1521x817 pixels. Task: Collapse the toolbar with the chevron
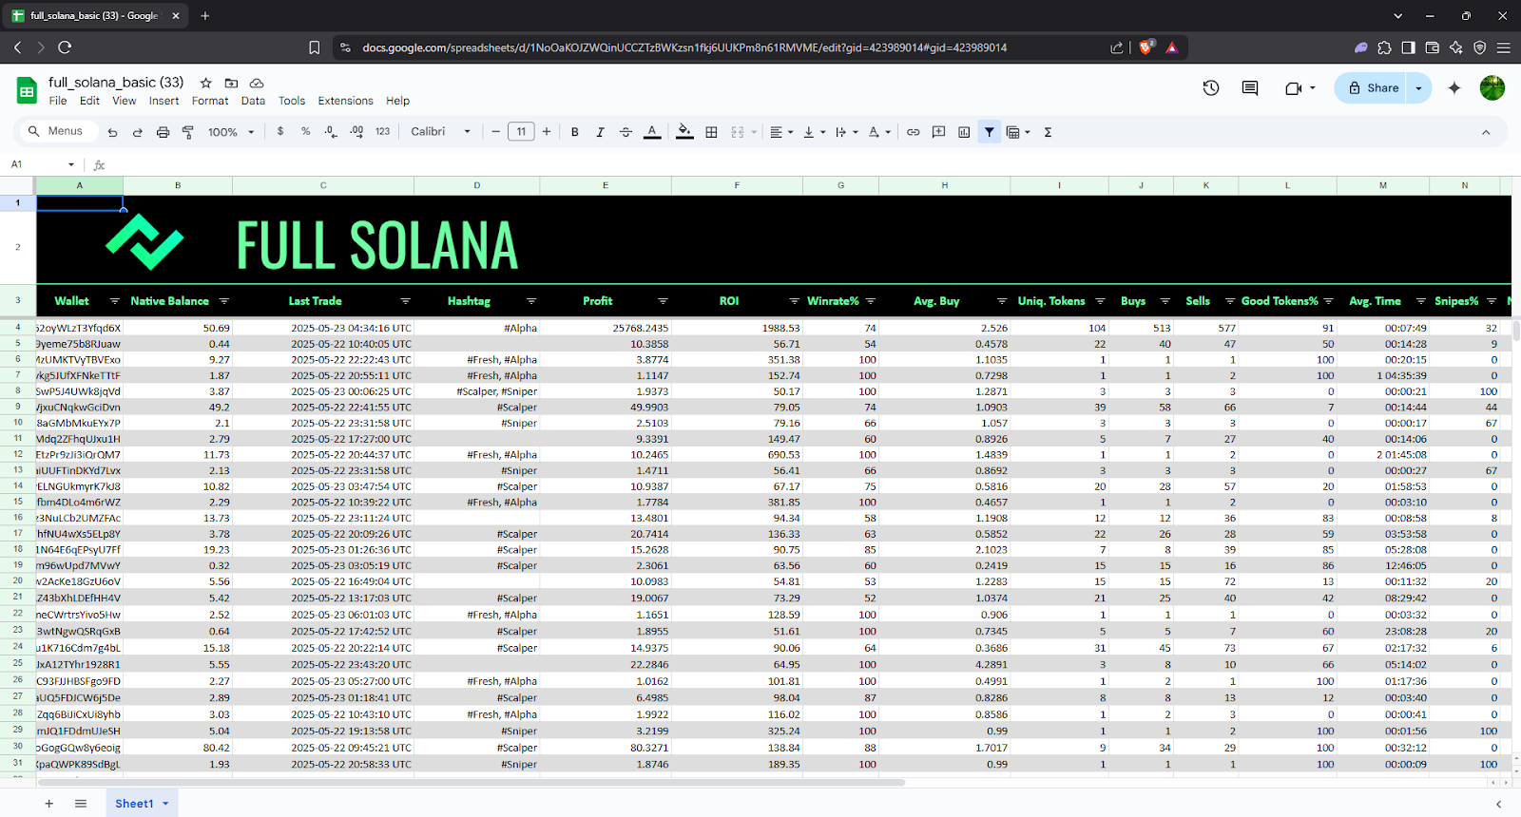point(1486,132)
